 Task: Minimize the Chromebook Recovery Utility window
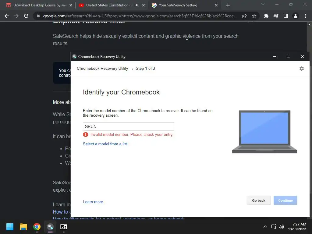[275, 56]
